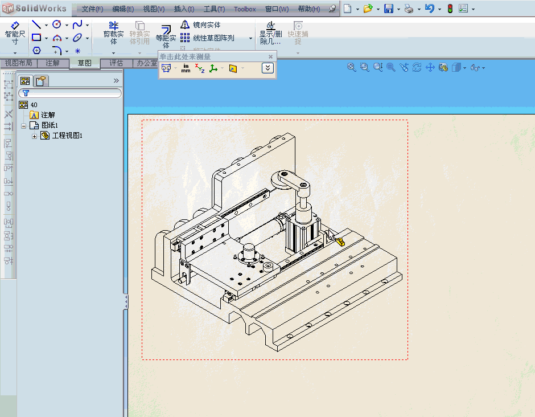Activate Trim Entities (剪裁实体)

click(114, 33)
